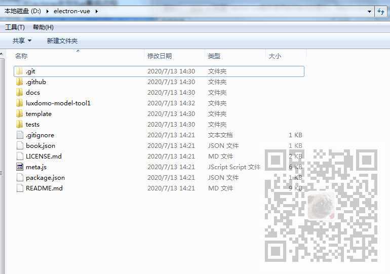
Task: Select the folder name tests
Action: point(32,124)
